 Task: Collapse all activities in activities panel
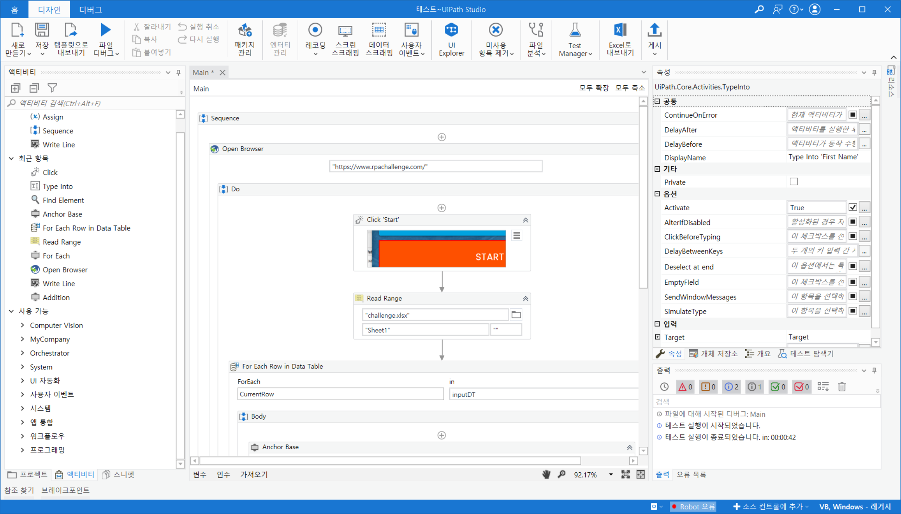[34, 88]
